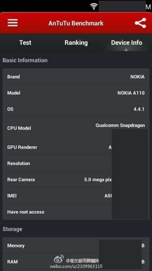Tap the IMEI row
The width and height of the screenshot is (152, 271).
click(76, 196)
